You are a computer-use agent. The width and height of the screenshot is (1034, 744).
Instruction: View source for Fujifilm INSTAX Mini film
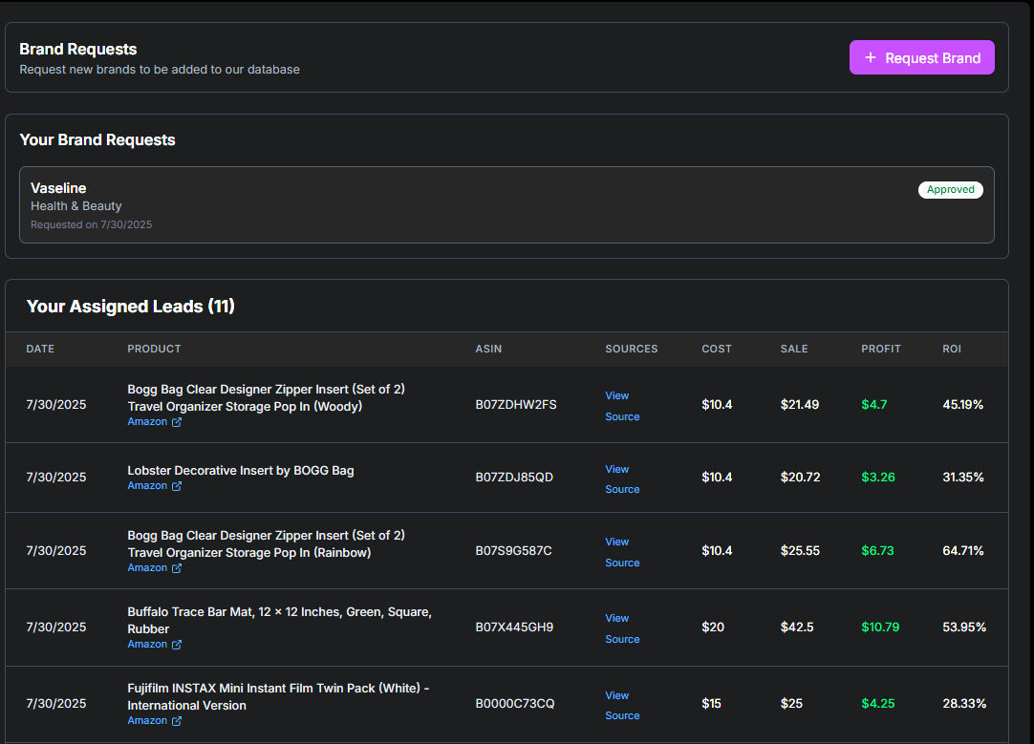point(621,705)
